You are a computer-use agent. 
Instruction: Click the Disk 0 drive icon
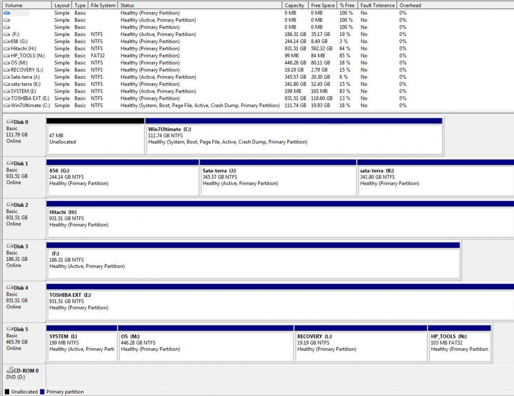[x=9, y=122]
